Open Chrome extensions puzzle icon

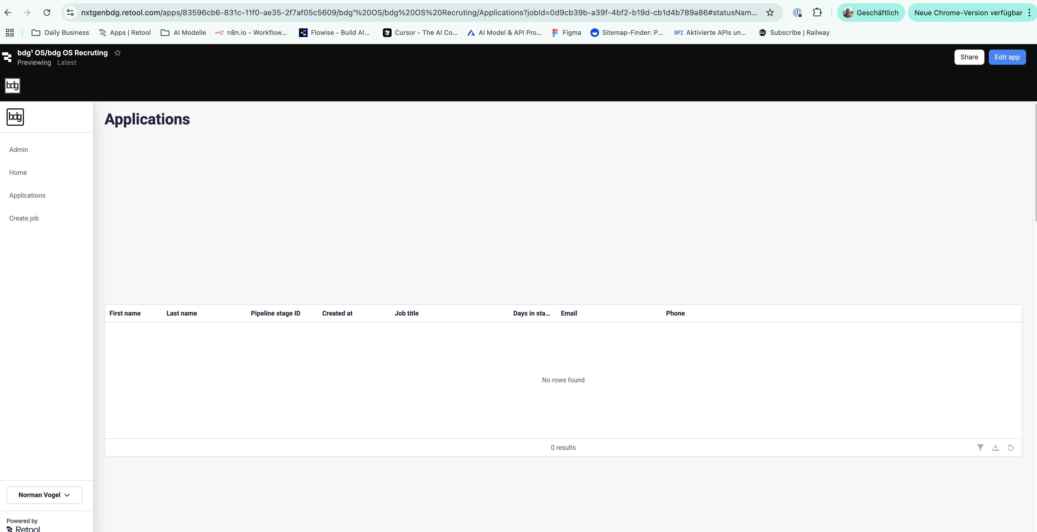point(817,13)
